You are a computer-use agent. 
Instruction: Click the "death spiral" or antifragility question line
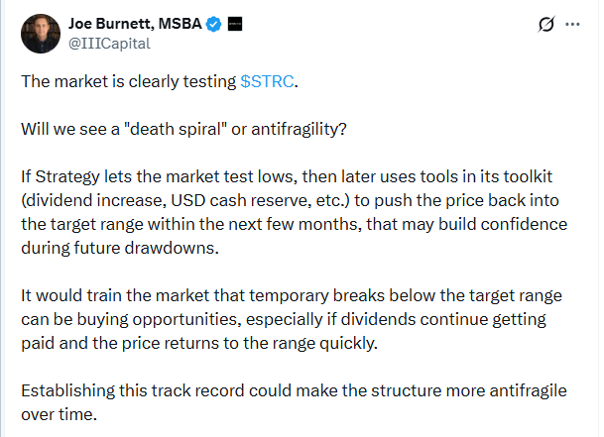[183, 130]
